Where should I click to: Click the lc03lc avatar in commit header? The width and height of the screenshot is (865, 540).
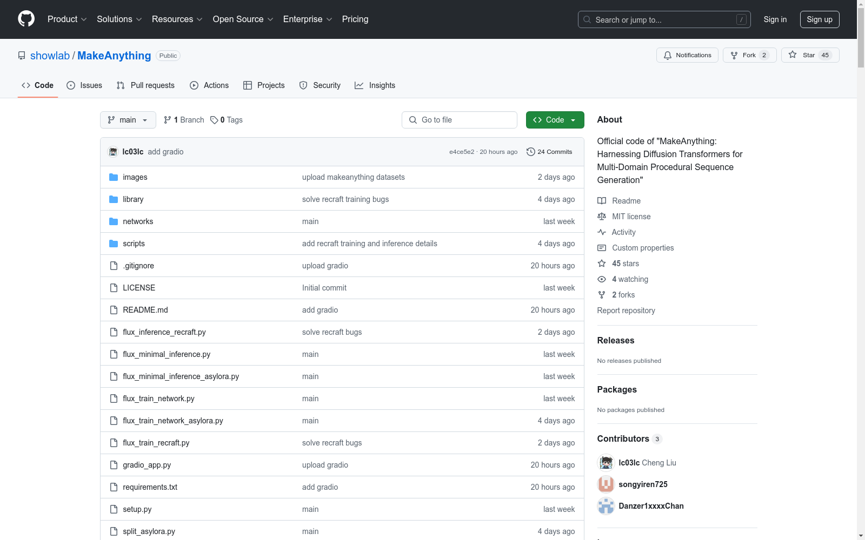[113, 152]
